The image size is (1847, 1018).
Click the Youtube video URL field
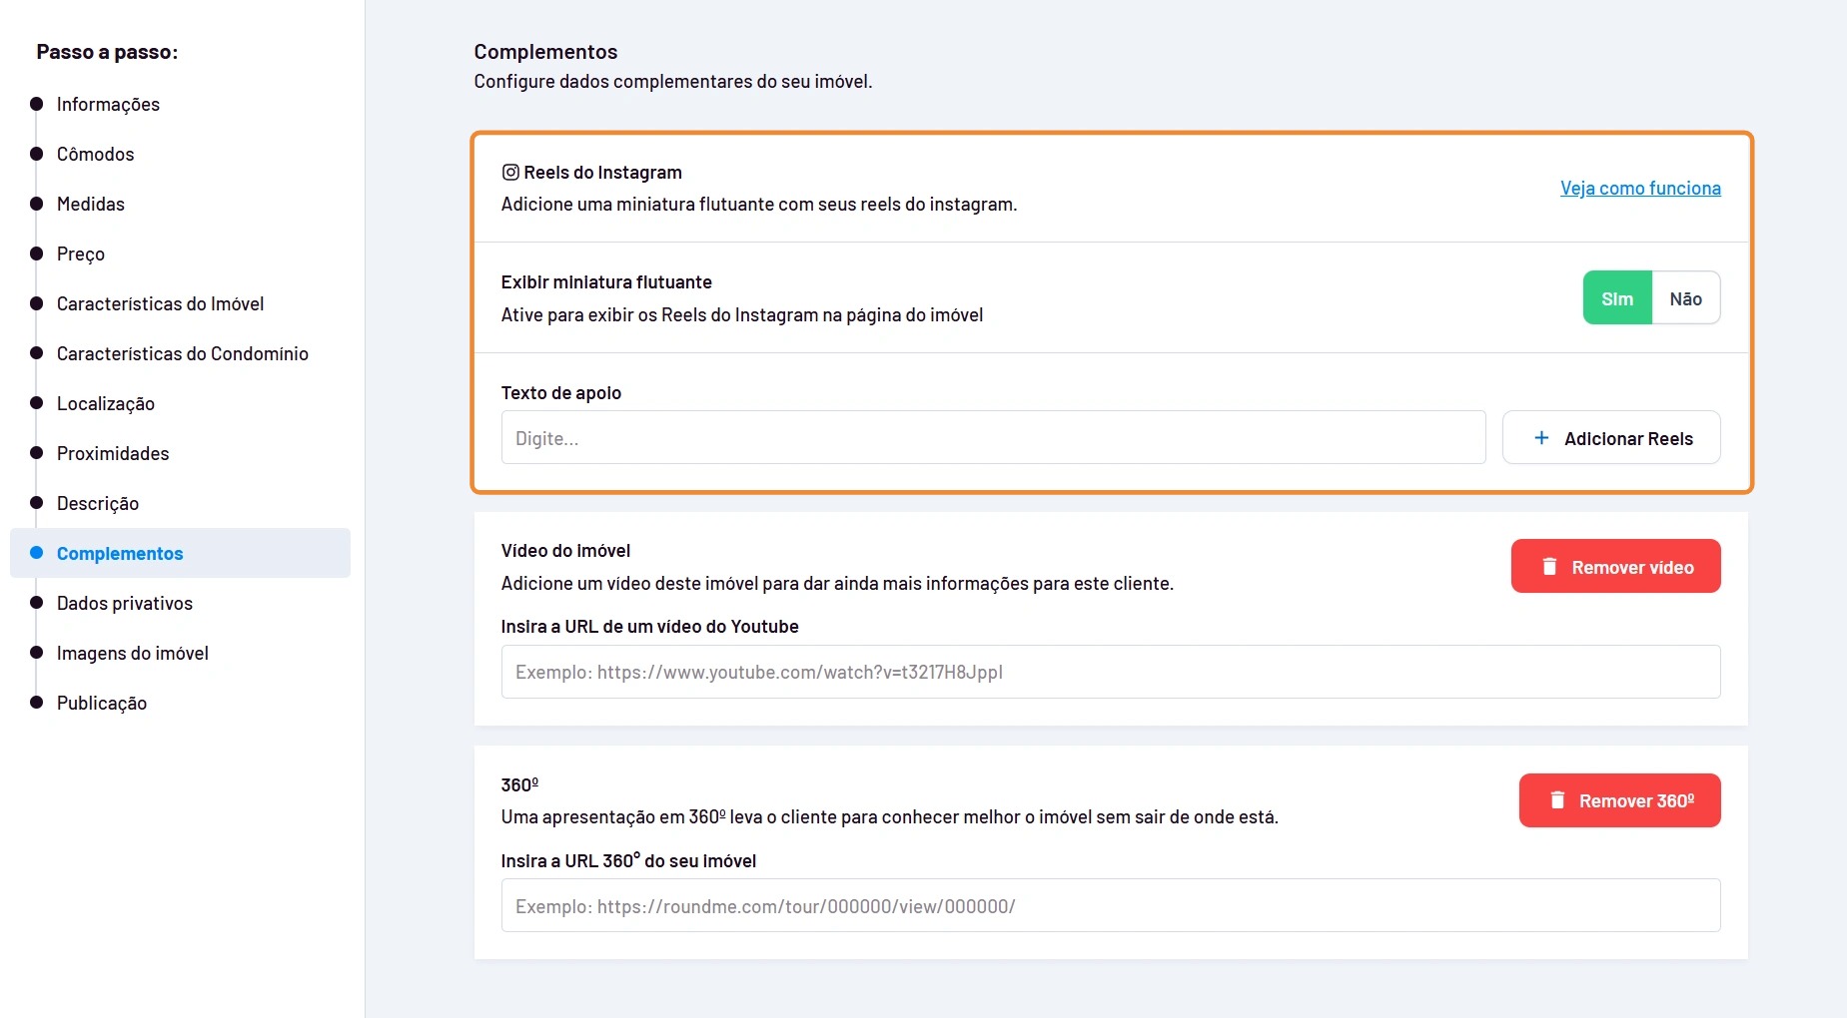pyautogui.click(x=1111, y=672)
